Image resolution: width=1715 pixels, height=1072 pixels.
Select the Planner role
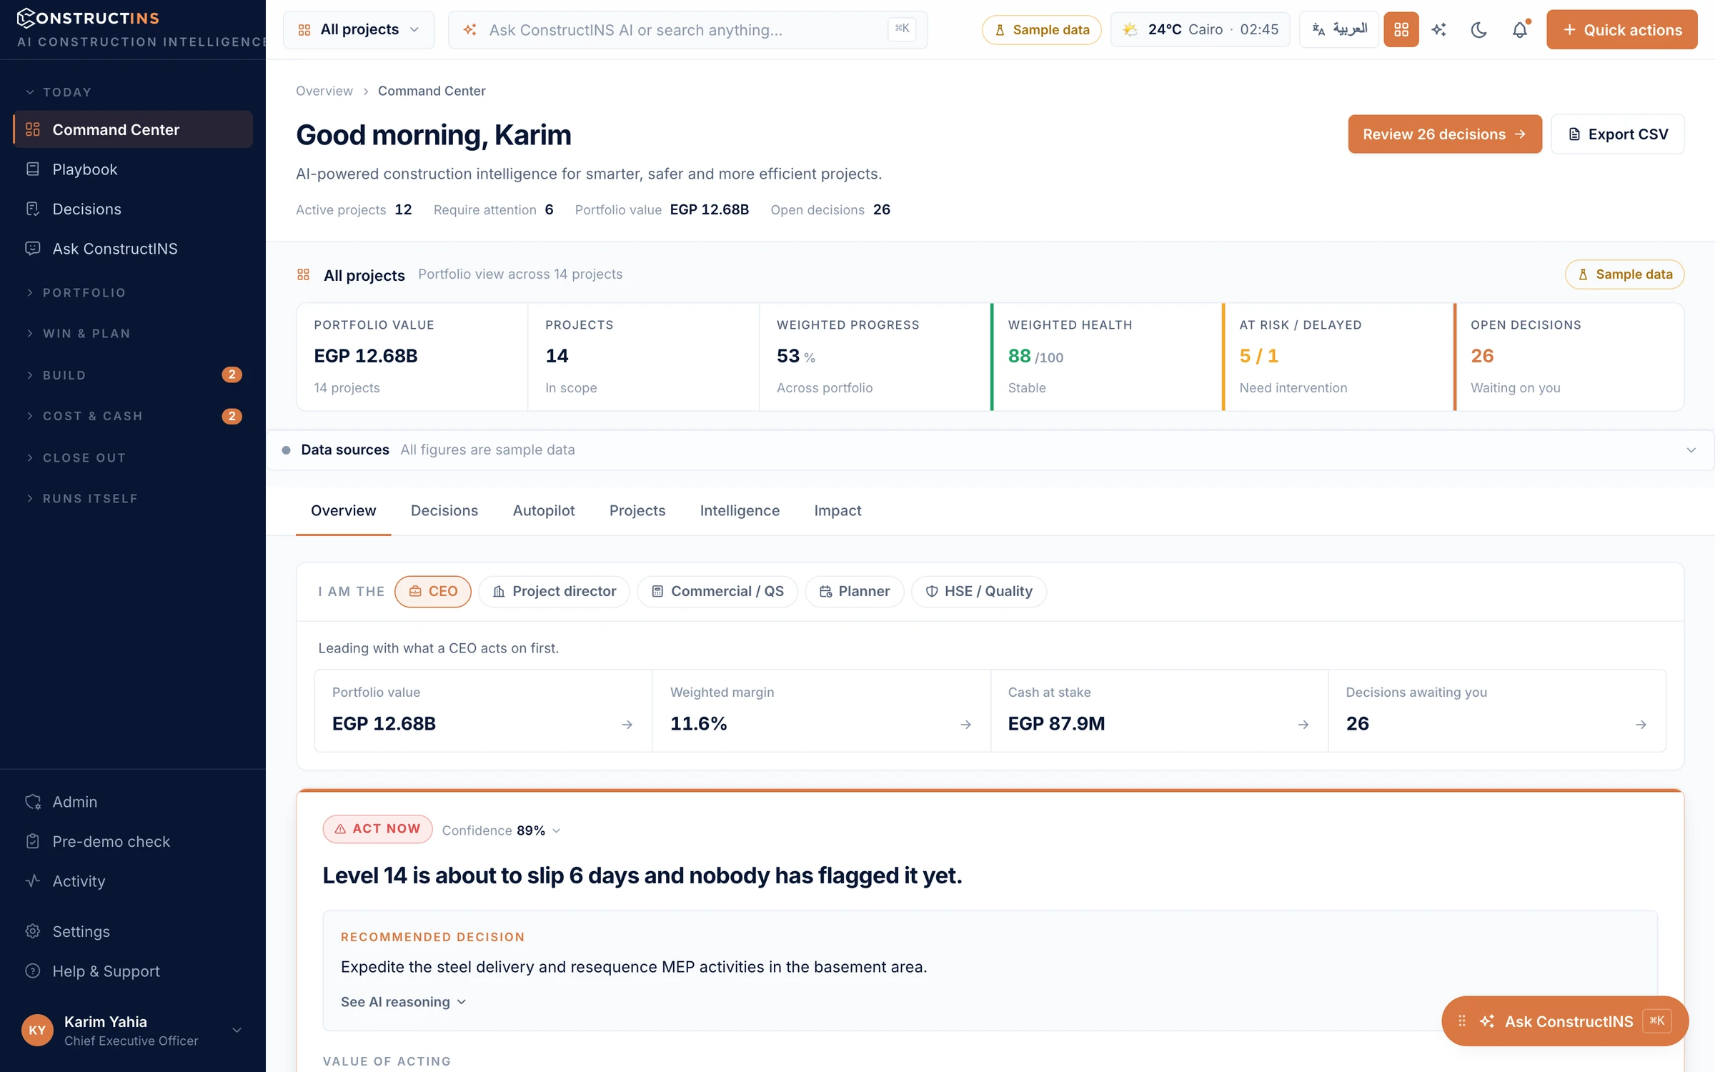pyautogui.click(x=855, y=591)
